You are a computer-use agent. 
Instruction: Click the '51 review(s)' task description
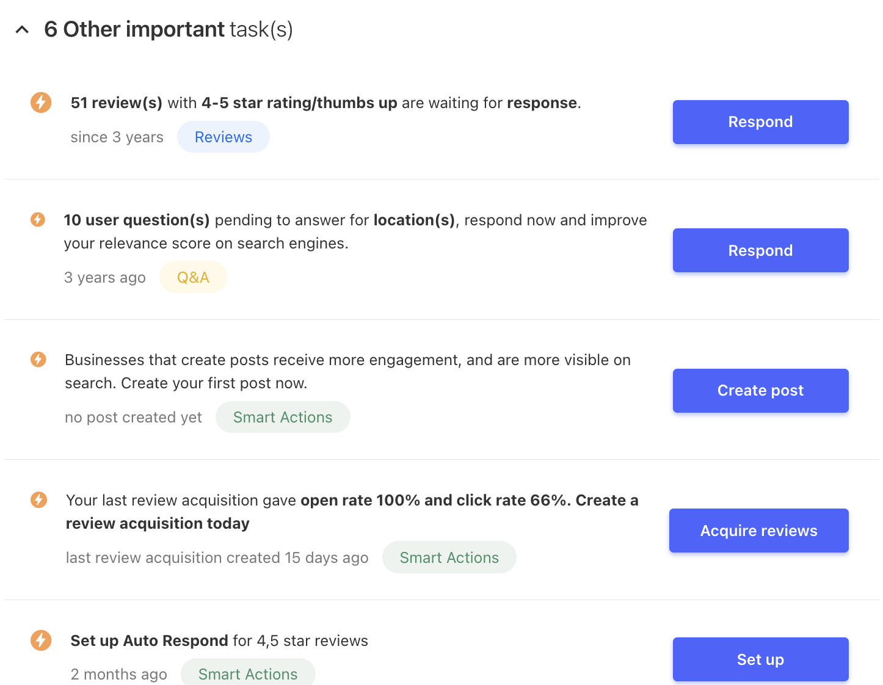[x=325, y=103]
